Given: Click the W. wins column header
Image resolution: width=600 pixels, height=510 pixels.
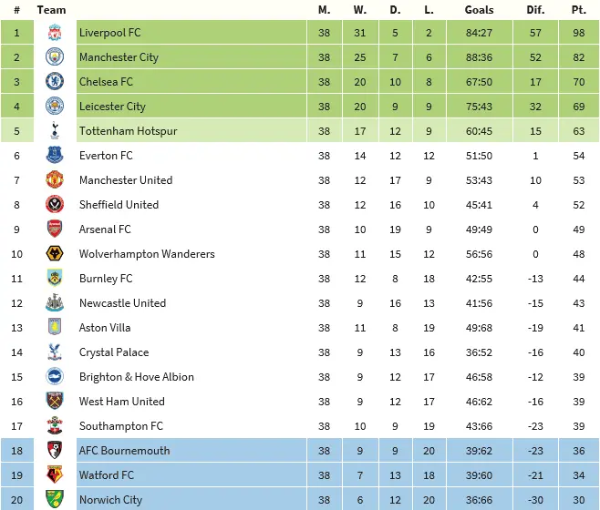Looking at the screenshot, I should point(359,10).
